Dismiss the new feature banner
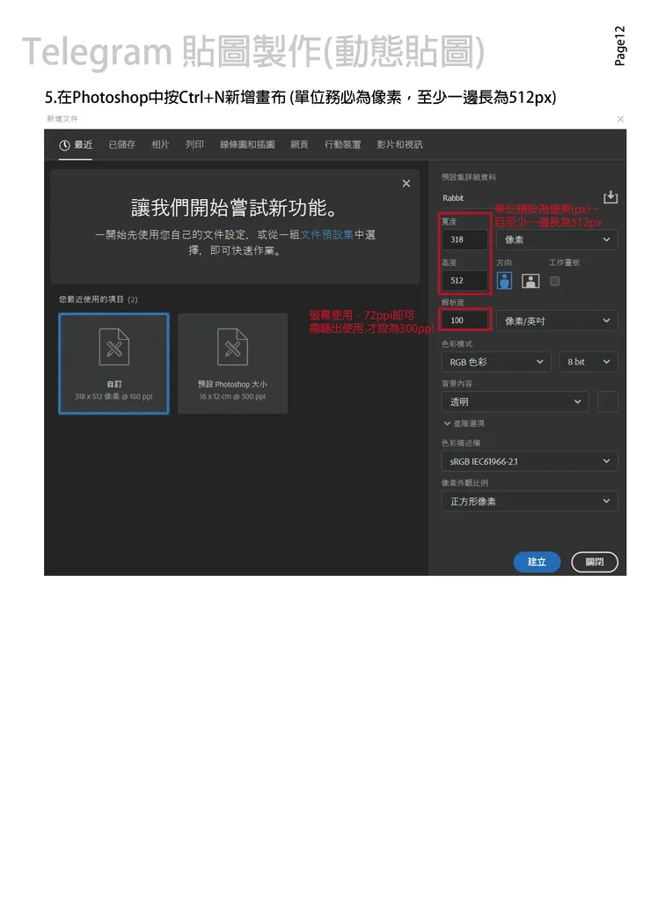Image resolution: width=651 pixels, height=921 pixels. tap(406, 184)
